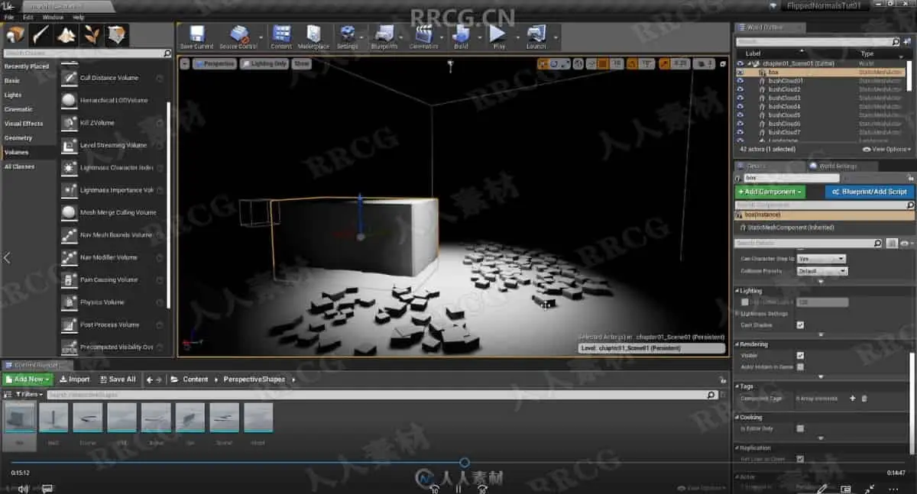Select the Place mode icon

pos(15,35)
